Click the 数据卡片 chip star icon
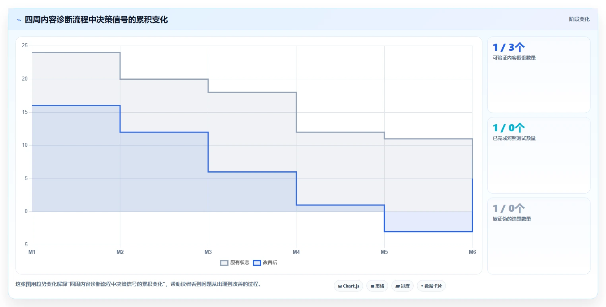The image size is (606, 307). pos(422,286)
